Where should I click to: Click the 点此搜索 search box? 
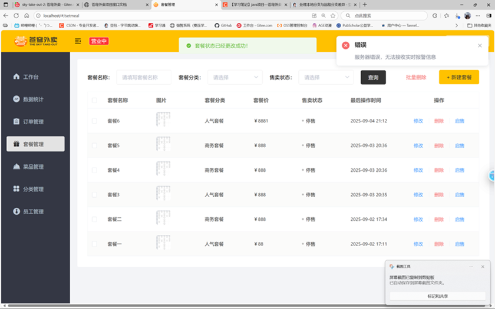click(384, 15)
